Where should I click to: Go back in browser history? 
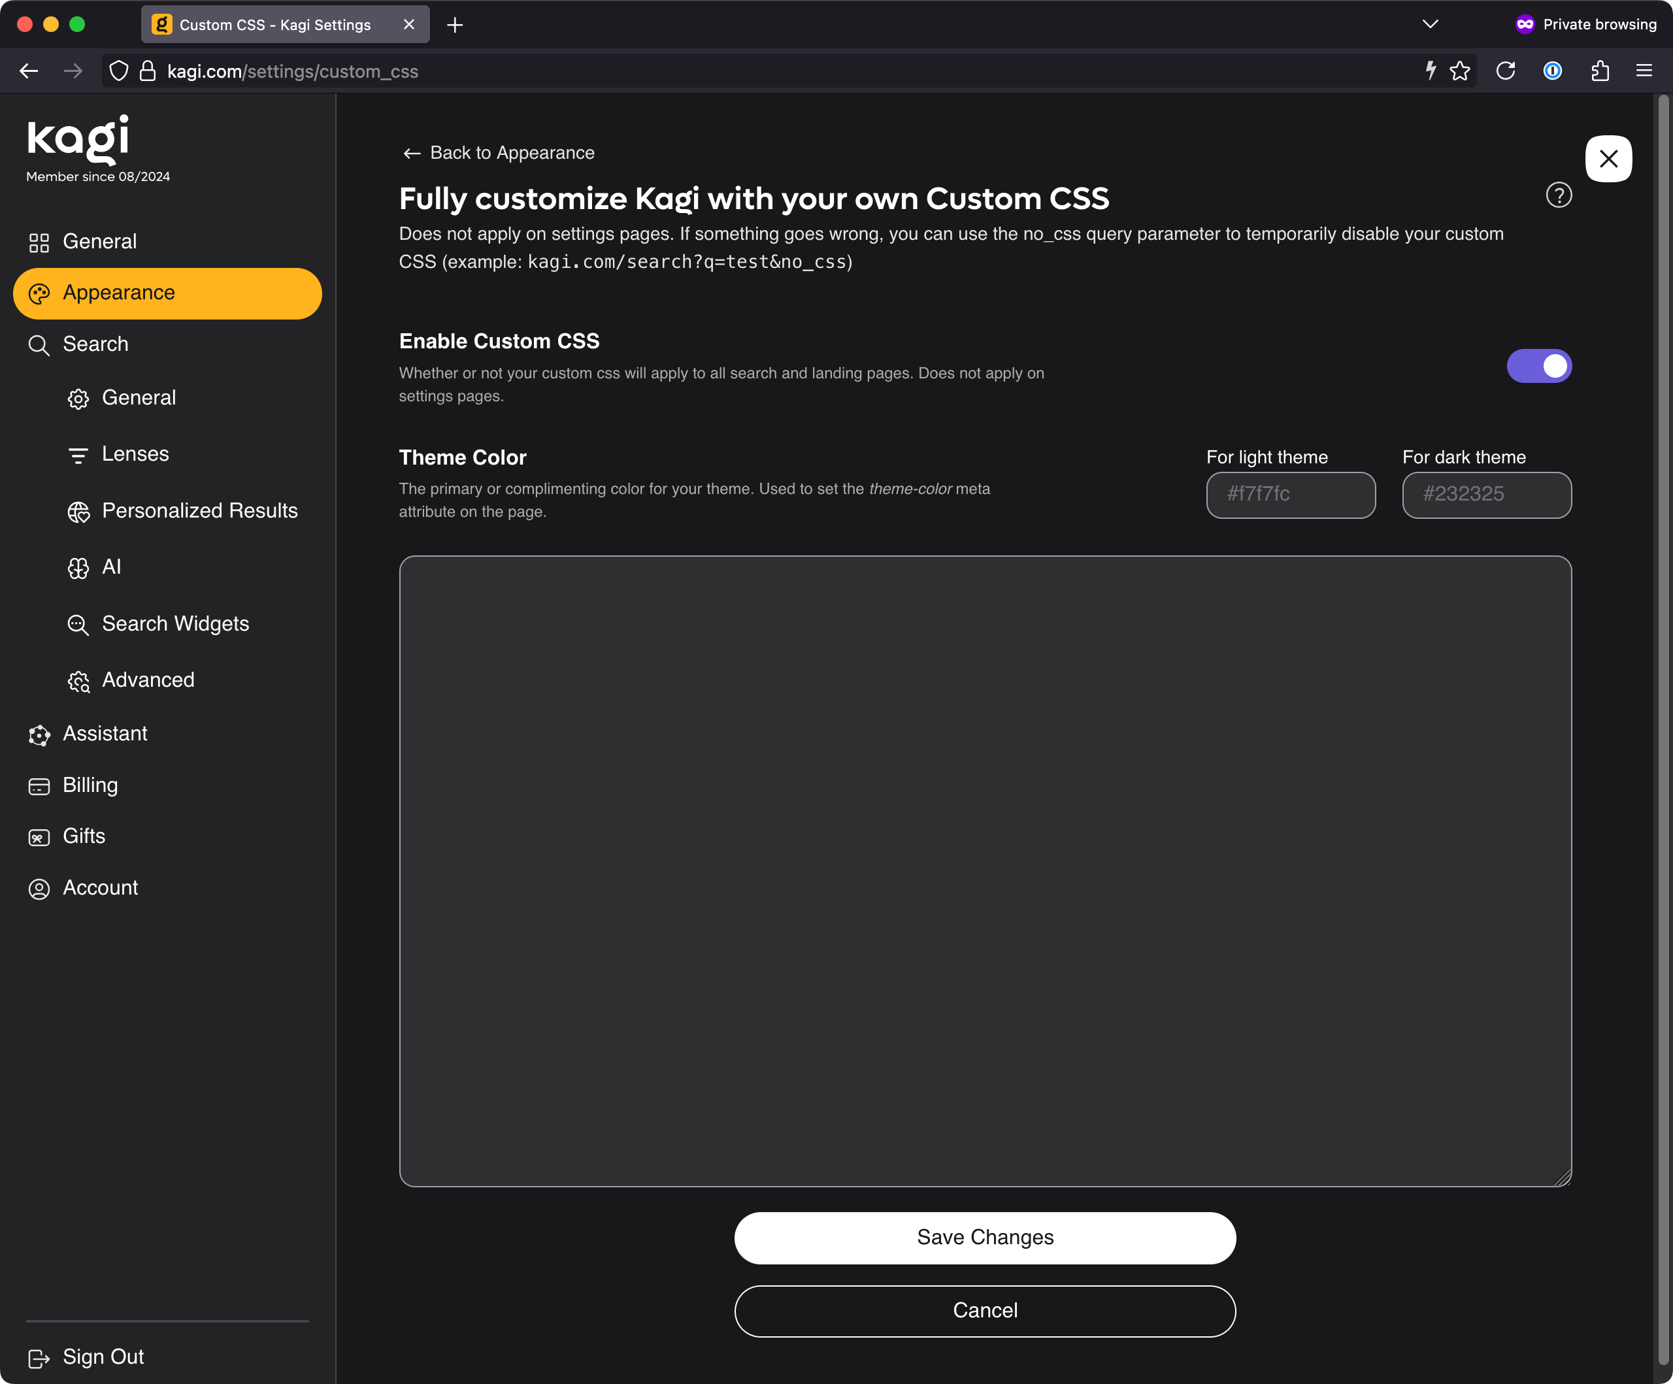(x=29, y=71)
